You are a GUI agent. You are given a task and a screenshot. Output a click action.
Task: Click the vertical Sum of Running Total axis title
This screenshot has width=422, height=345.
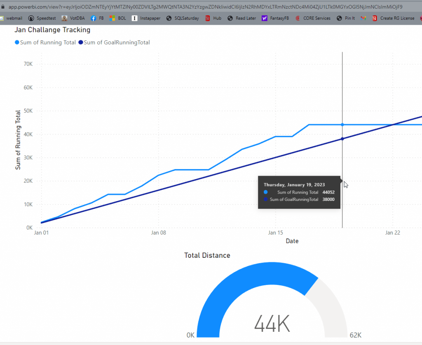coord(18,140)
